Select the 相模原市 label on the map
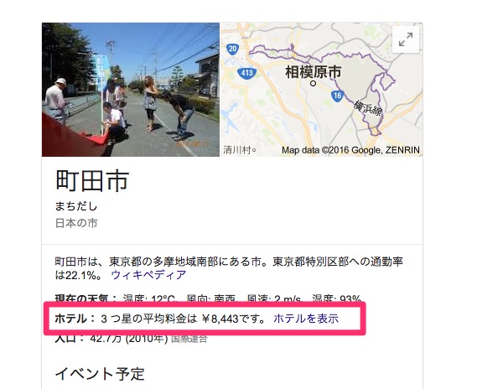The image size is (503, 389). click(x=313, y=71)
